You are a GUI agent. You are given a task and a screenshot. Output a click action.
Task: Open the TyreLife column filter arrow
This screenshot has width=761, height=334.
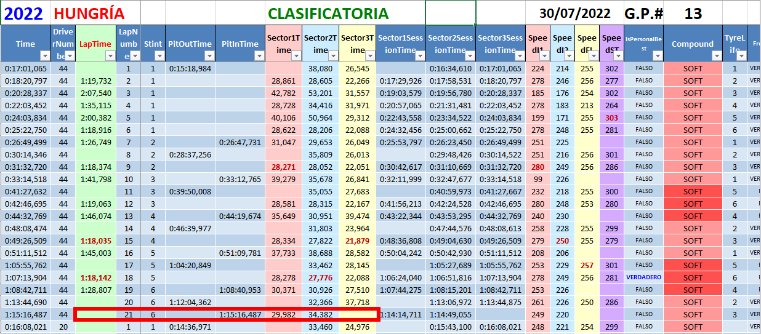point(741,56)
